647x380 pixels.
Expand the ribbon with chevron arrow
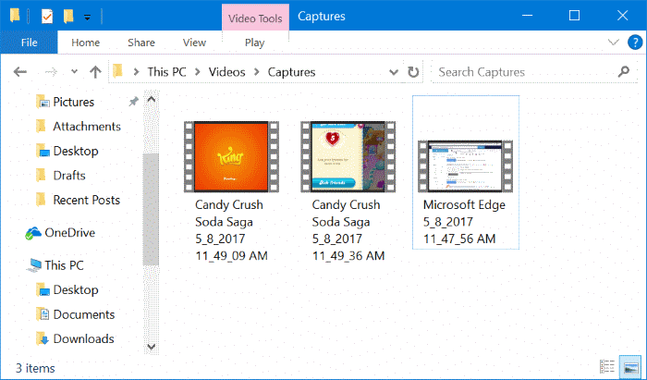click(614, 43)
